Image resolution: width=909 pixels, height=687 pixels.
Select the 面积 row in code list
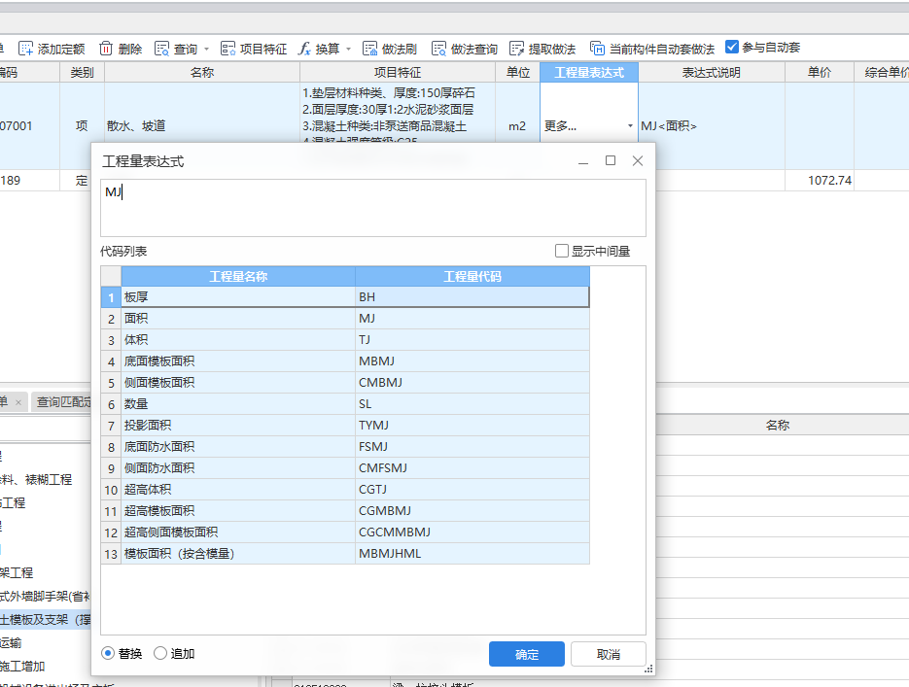pyautogui.click(x=345, y=319)
